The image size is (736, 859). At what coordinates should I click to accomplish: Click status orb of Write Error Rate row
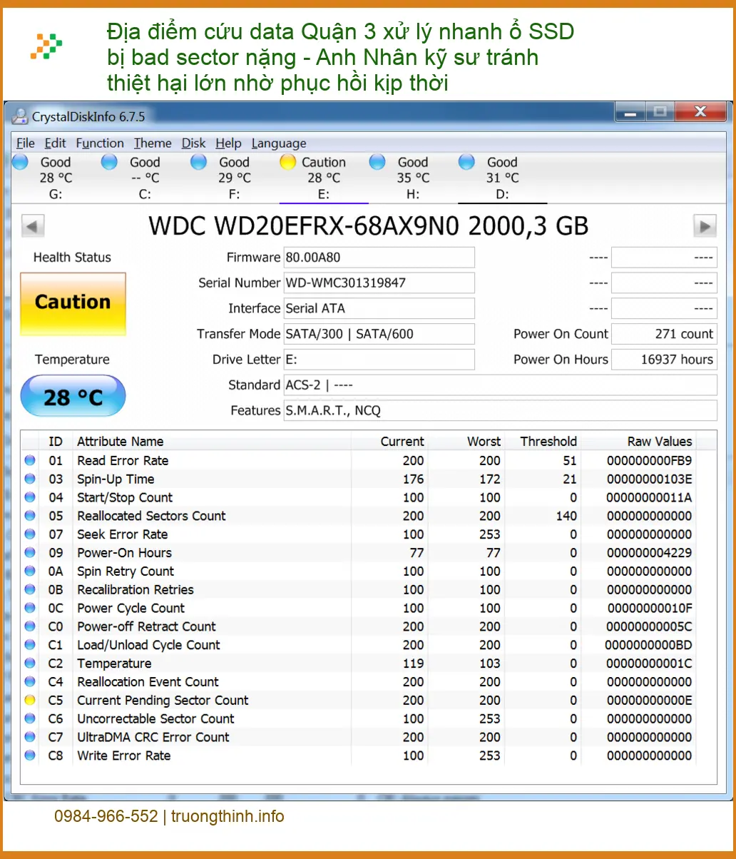30,755
